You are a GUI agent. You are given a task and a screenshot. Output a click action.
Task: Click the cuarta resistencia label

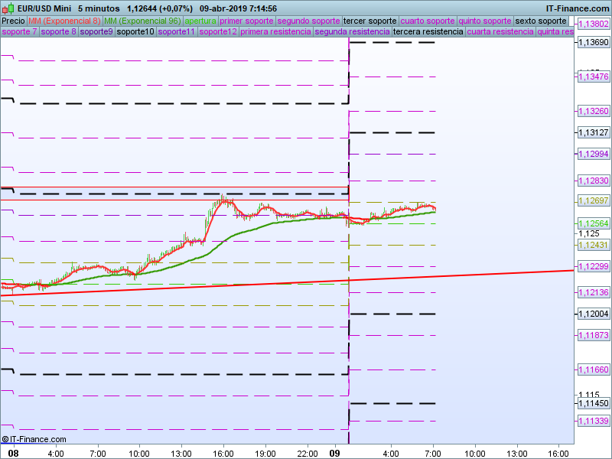(500, 32)
